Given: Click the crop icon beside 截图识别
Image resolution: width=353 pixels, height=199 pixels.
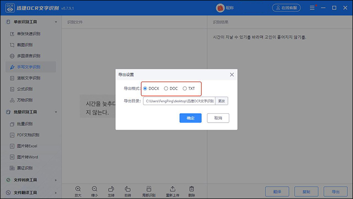Looking at the screenshot, I should click(12, 45).
